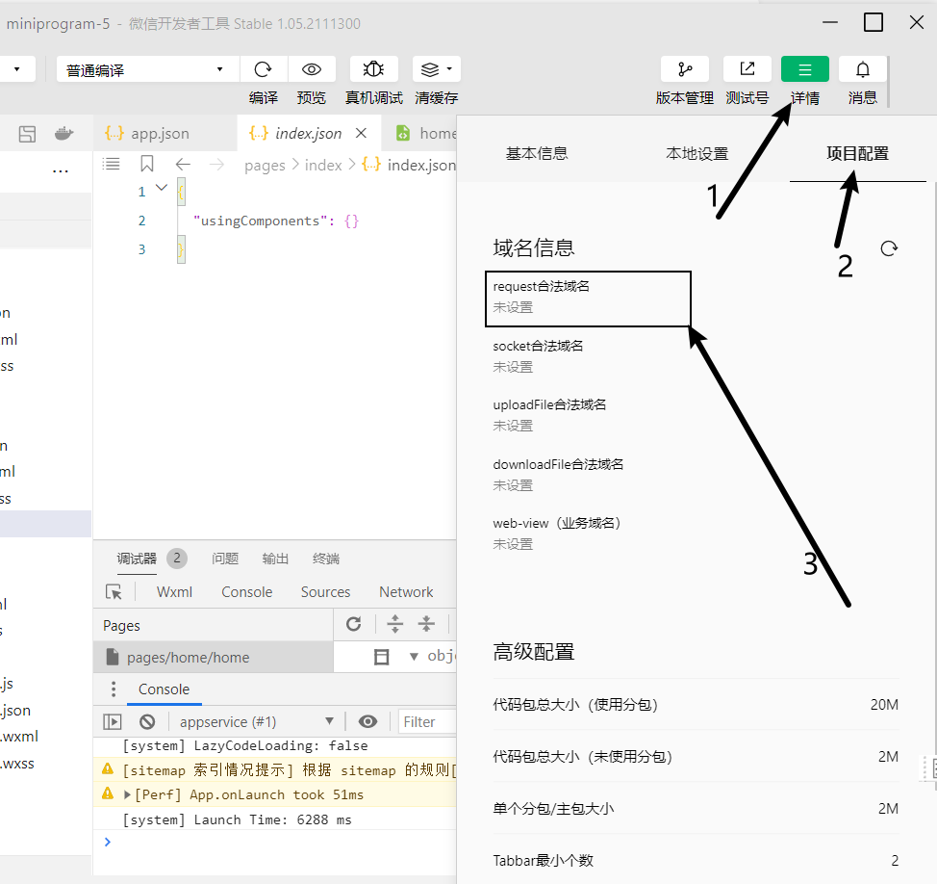Click the 编译 compile refresh icon
Viewport: 937px width, 884px height.
coord(263,69)
